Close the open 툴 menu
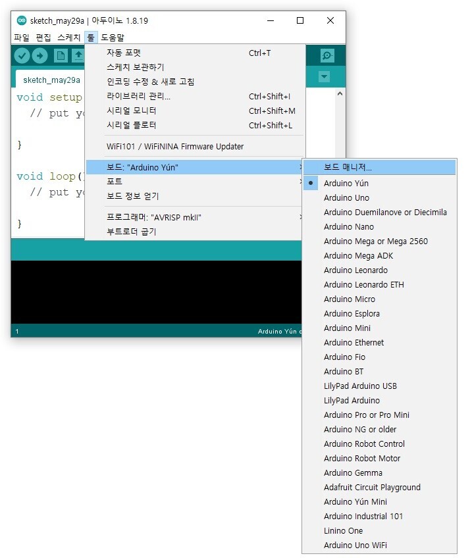Image resolution: width=470 pixels, height=558 pixels. click(x=91, y=38)
